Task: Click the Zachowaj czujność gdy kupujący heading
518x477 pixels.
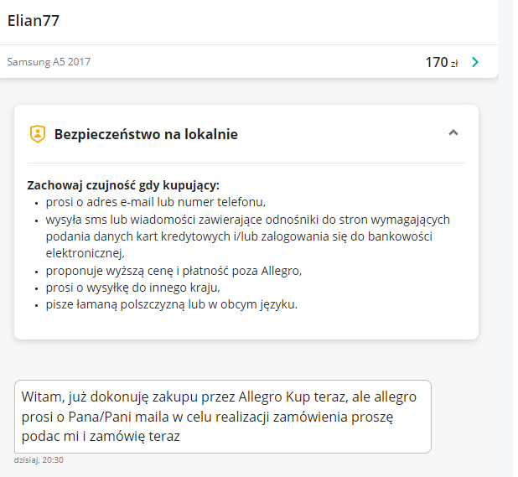Action: [123, 185]
